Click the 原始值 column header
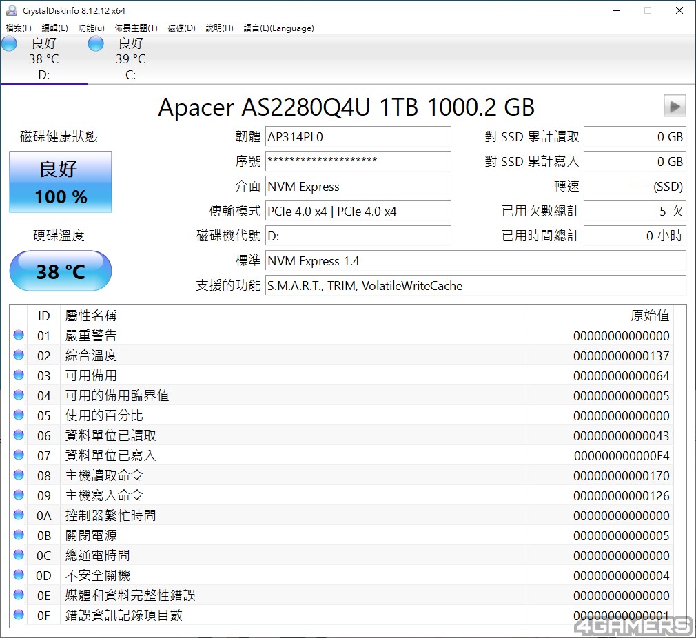 click(601, 316)
